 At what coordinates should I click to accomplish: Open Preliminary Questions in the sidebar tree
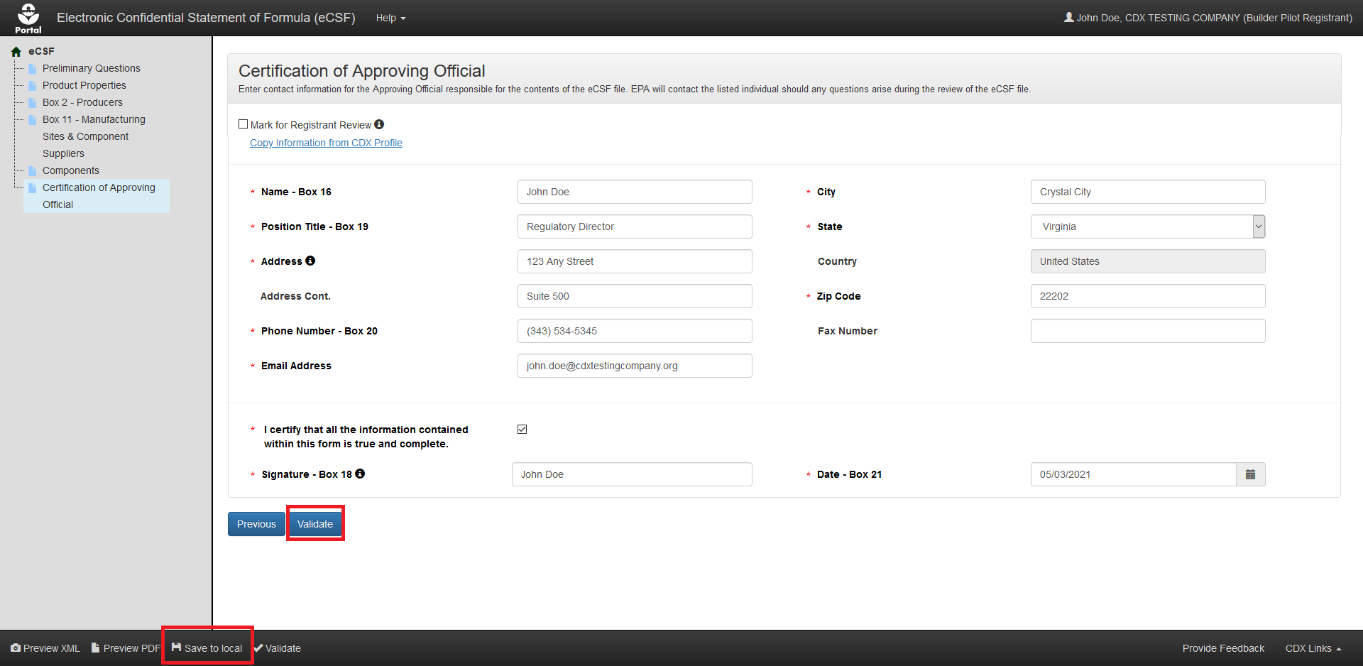(x=91, y=68)
